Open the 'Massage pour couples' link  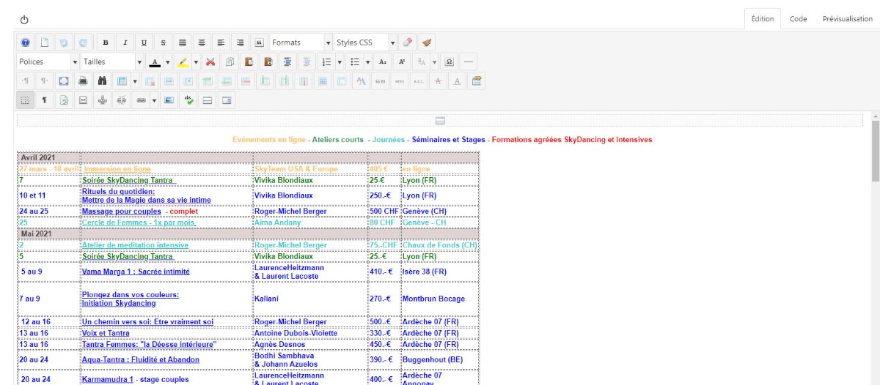pos(122,212)
